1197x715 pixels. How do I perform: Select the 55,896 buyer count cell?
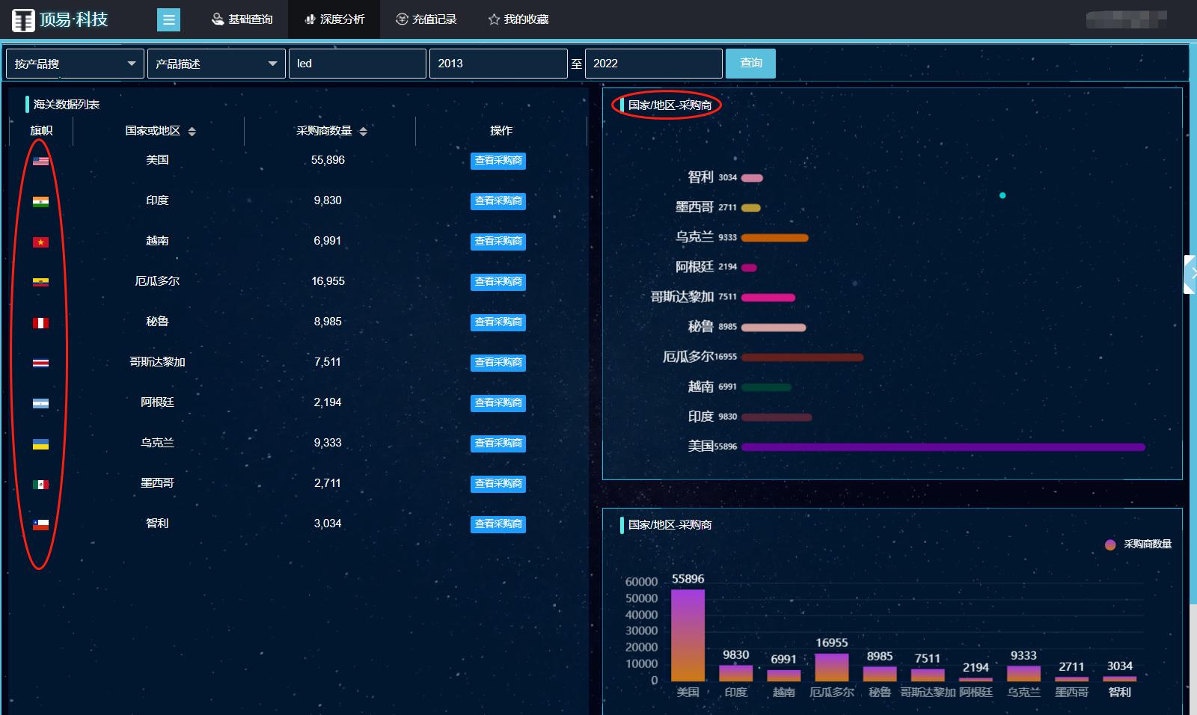tap(328, 160)
